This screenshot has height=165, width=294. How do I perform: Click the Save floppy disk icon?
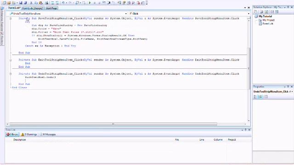point(20,3)
